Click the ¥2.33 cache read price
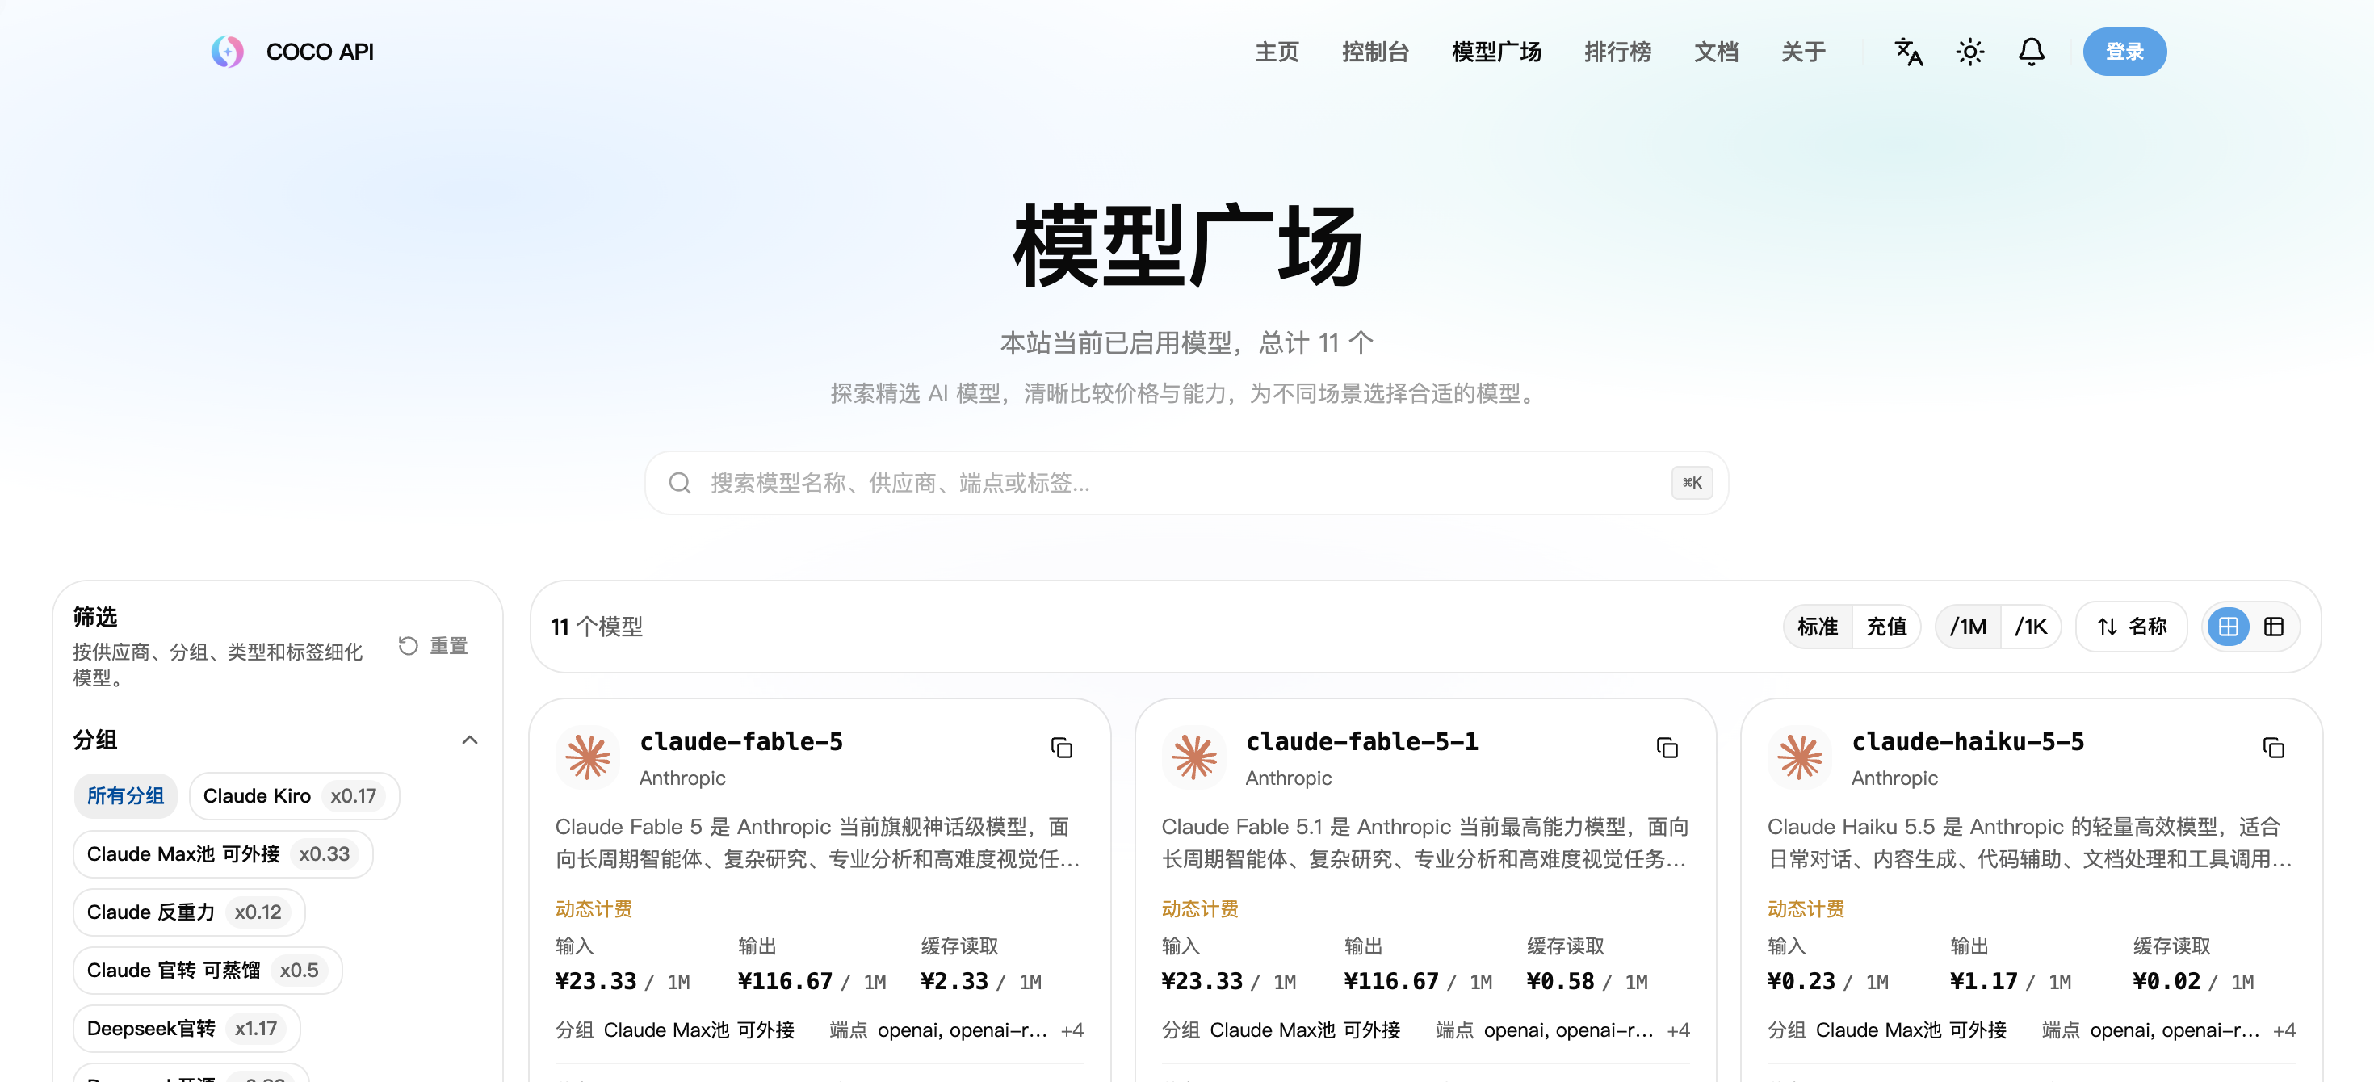The image size is (2374, 1082). pyautogui.click(x=954, y=982)
